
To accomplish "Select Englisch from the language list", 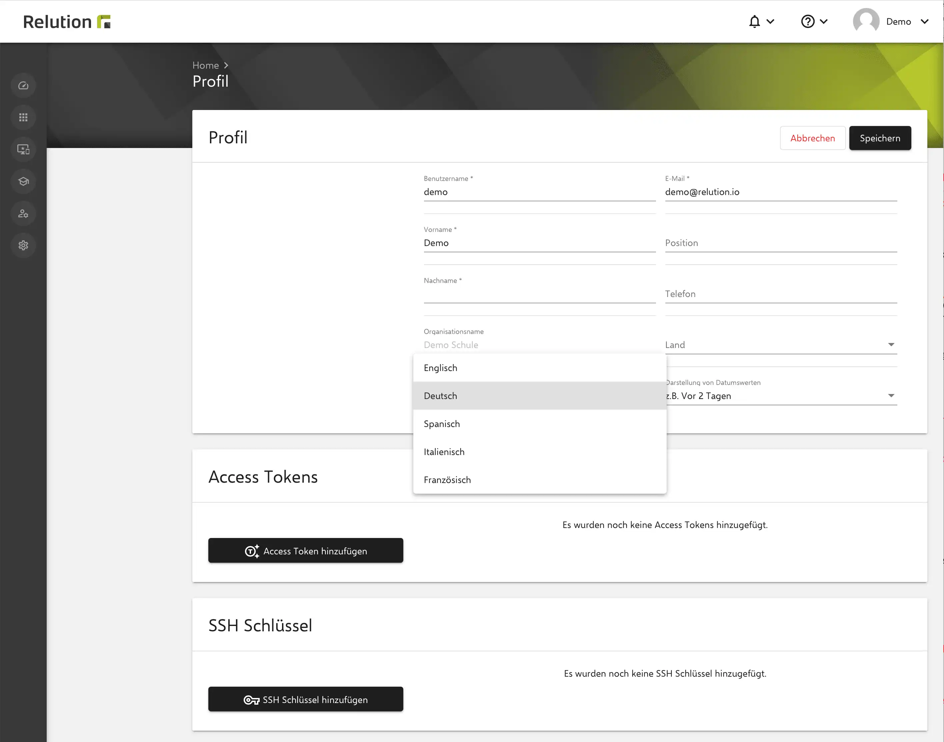I will pos(540,368).
